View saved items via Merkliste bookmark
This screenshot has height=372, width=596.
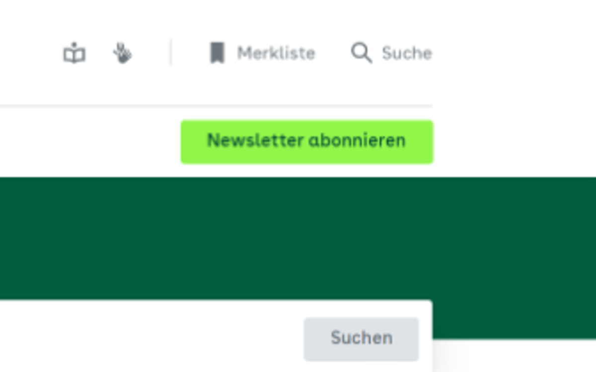tap(263, 53)
